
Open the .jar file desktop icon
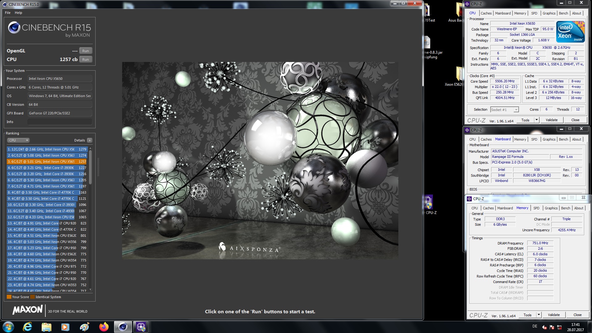coord(427,42)
